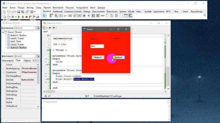220x123 pixels.
Task: Pick the TPopupMenu component icon
Action: click(56, 16)
